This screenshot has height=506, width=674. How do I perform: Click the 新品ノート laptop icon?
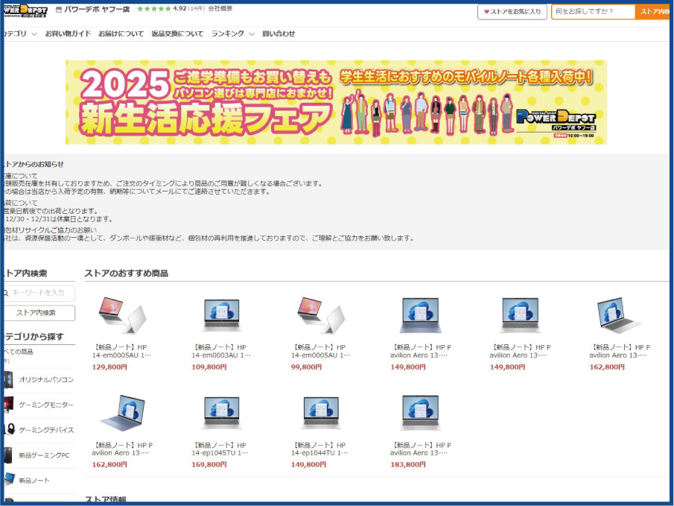[x=9, y=479]
